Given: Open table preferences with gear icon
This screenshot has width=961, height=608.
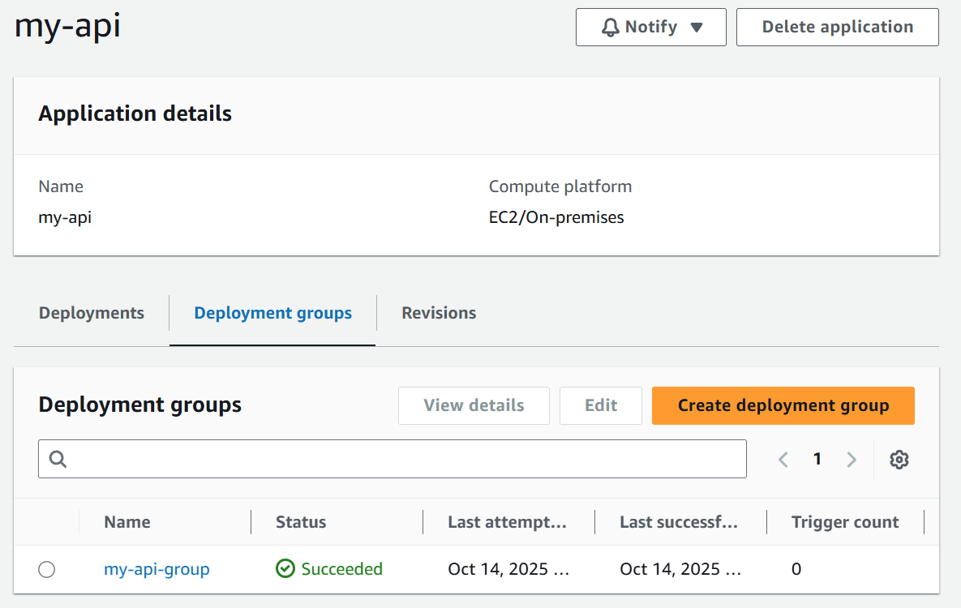Looking at the screenshot, I should point(899,459).
